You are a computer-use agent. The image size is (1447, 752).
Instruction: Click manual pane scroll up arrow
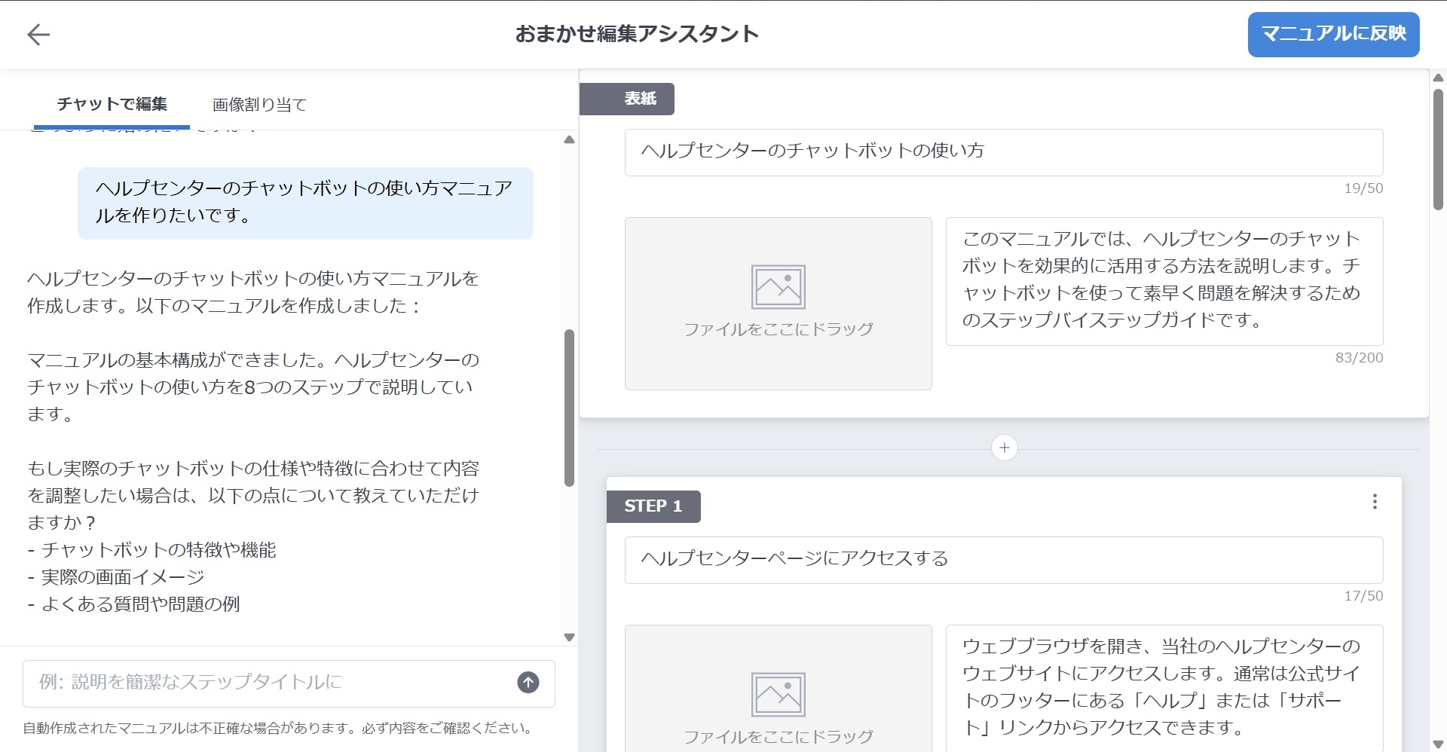[x=1438, y=78]
